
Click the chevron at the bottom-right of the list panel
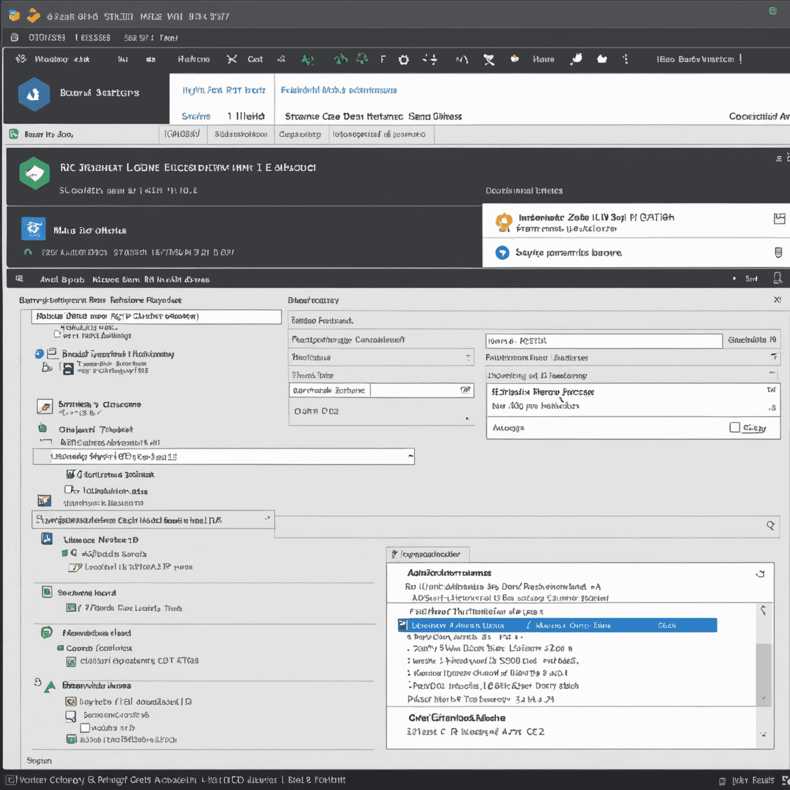tap(763, 734)
